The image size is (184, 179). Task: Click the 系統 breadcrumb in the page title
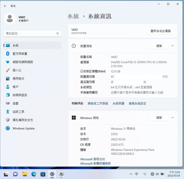(73, 16)
